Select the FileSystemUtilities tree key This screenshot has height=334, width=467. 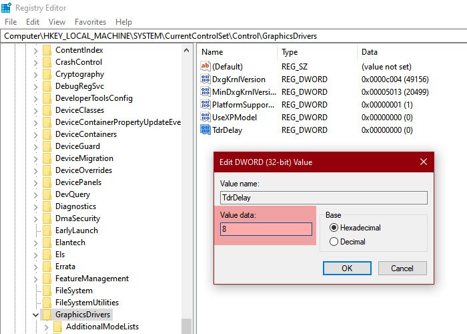click(x=87, y=303)
